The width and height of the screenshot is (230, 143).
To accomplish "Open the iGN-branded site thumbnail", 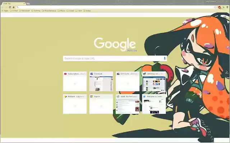I will [x=128, y=82].
